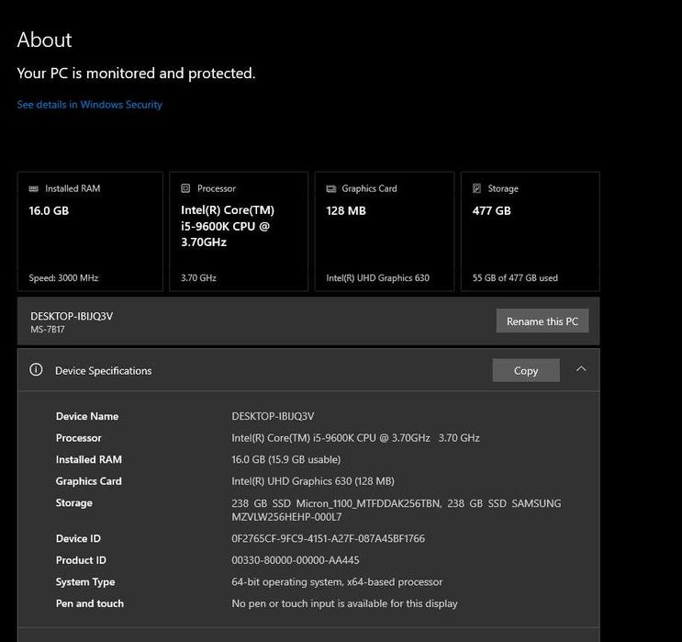Select the Device ID value

coord(328,538)
